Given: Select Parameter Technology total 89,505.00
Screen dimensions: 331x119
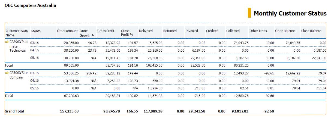Looking at the screenshot, I should pyautogui.click(x=71, y=65).
